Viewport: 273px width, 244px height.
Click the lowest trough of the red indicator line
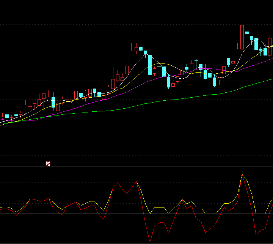150,242
